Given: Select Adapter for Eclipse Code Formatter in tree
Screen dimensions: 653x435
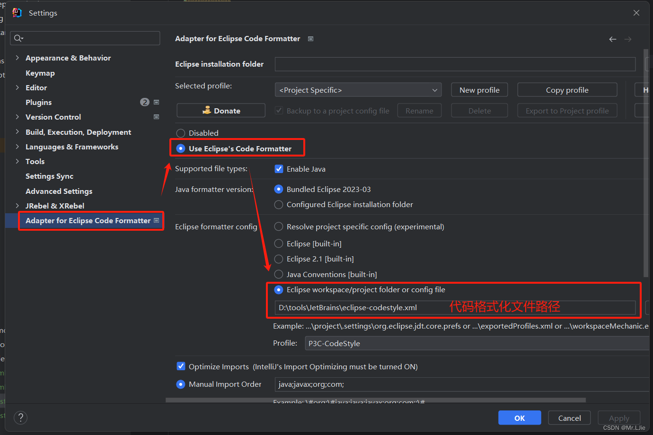Looking at the screenshot, I should click(88, 220).
